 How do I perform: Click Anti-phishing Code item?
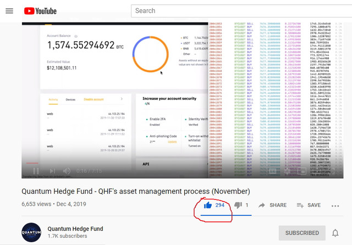click(x=163, y=136)
